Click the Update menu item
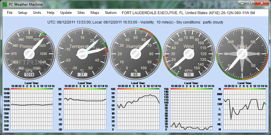This screenshot has height=135, width=271. (66, 13)
